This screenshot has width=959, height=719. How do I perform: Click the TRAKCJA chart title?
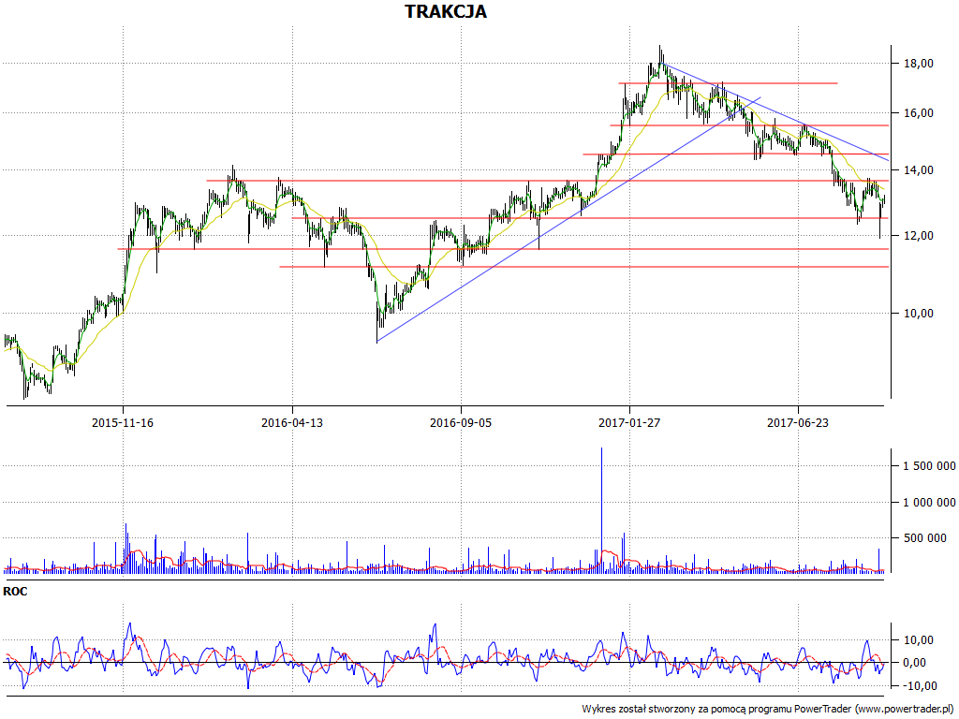(x=446, y=11)
